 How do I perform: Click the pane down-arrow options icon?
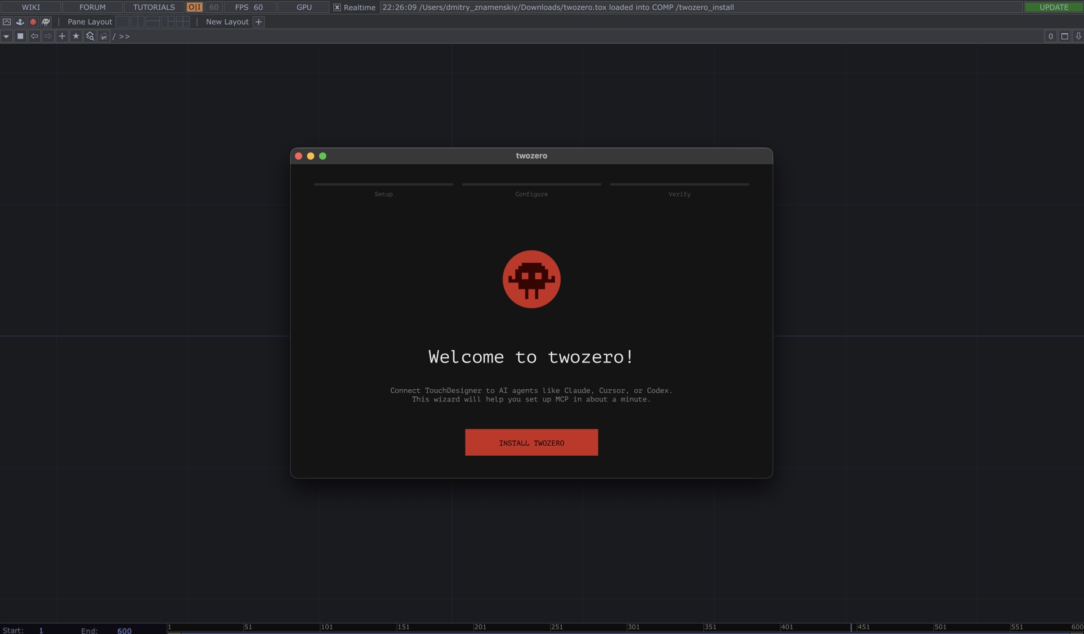tap(1078, 36)
